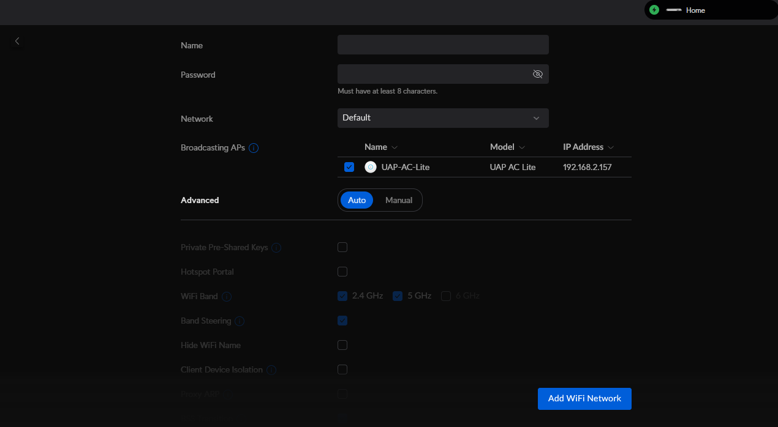778x427 pixels.
Task: Toggle password visibility eye icon
Action: 537,74
